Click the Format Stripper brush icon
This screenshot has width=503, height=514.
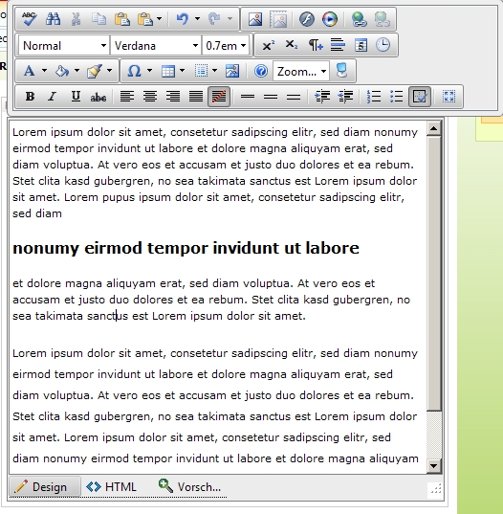[x=95, y=71]
